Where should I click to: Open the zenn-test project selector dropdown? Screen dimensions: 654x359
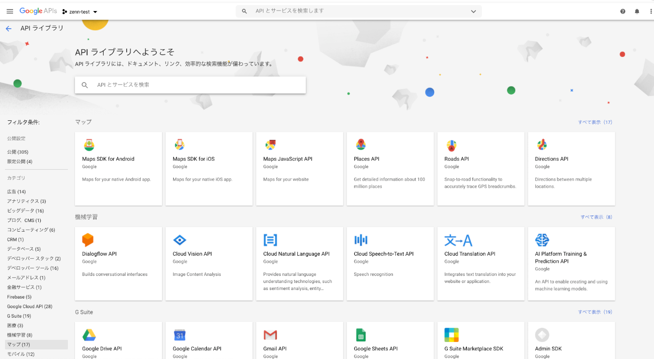[x=79, y=12]
